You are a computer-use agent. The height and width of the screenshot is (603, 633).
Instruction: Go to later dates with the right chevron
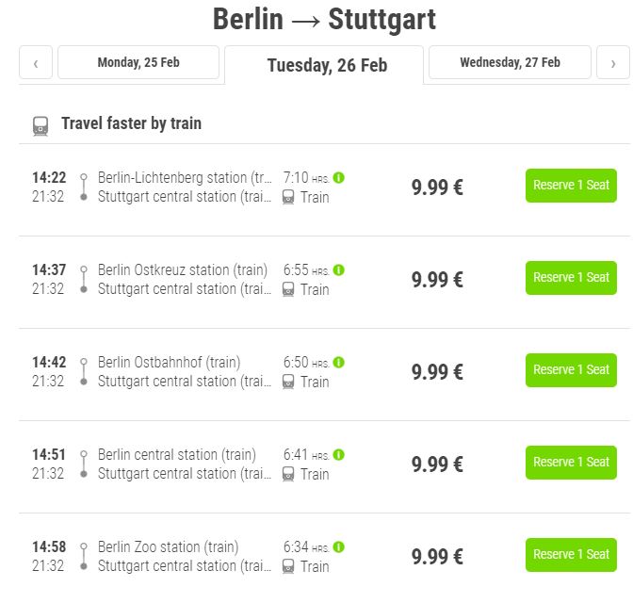point(613,62)
